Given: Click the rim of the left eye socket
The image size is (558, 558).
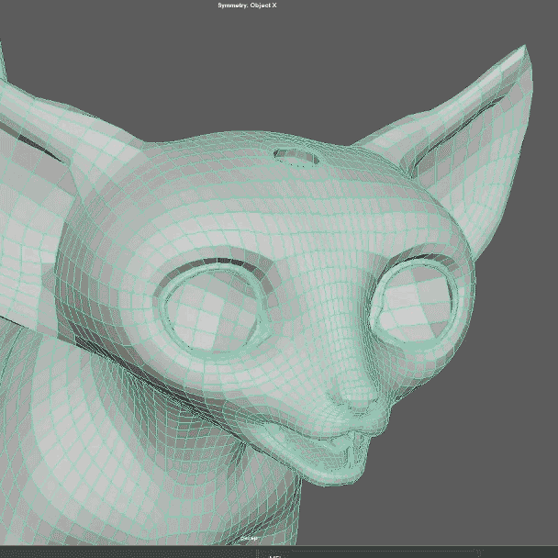Looking at the screenshot, I should (x=162, y=303).
